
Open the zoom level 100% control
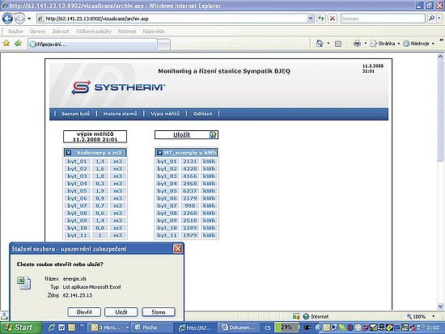420,316
